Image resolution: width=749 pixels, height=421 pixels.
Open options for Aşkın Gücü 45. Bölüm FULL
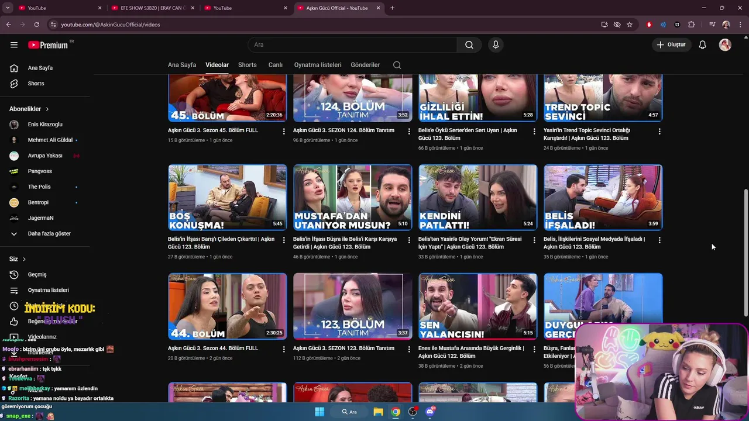coord(284,131)
